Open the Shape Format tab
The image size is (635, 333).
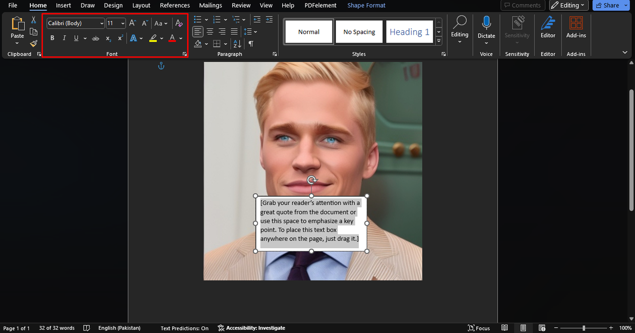pyautogui.click(x=367, y=5)
